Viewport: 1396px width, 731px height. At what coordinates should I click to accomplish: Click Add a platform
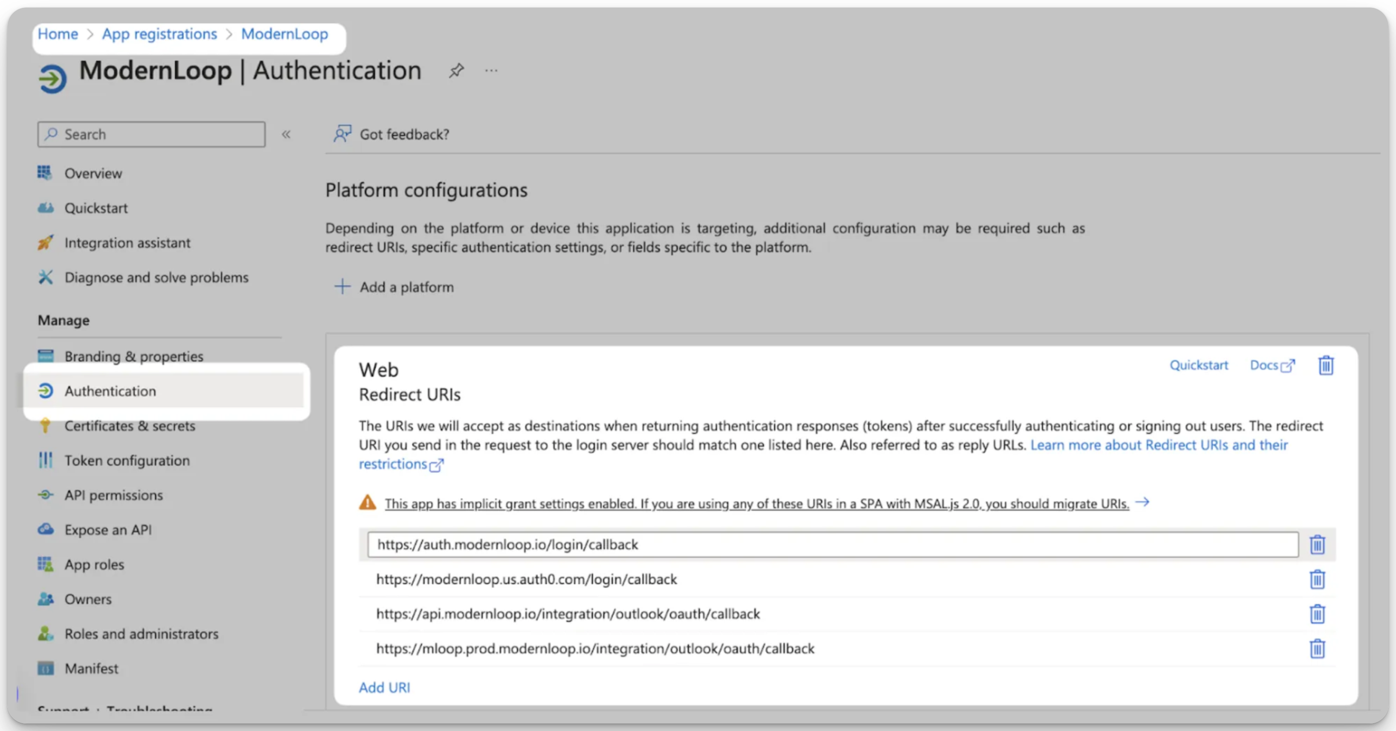tap(406, 287)
